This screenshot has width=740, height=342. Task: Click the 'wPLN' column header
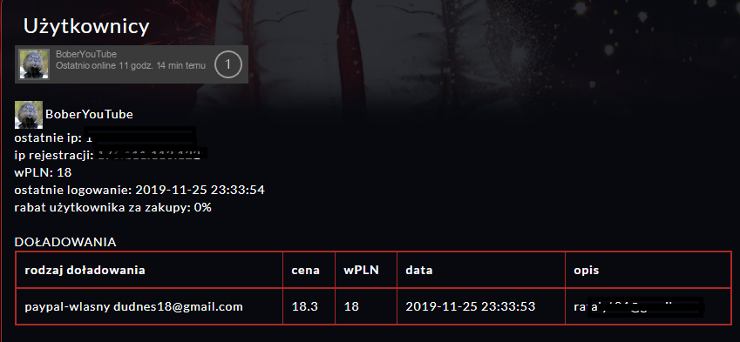362,271
